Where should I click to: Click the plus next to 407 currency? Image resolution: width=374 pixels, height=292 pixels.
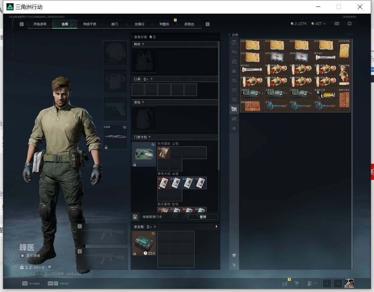pyautogui.click(x=324, y=24)
